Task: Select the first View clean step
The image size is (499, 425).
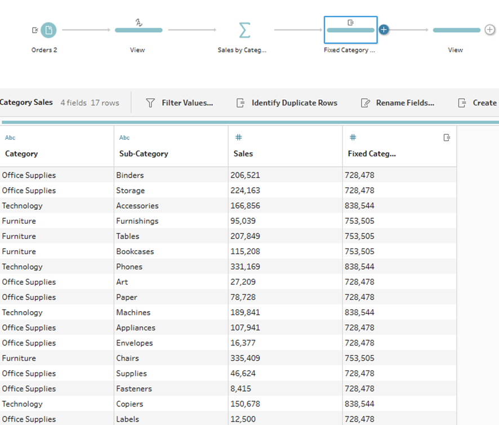Action: click(139, 30)
